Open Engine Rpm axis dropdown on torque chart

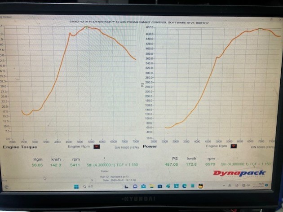(x=97, y=147)
